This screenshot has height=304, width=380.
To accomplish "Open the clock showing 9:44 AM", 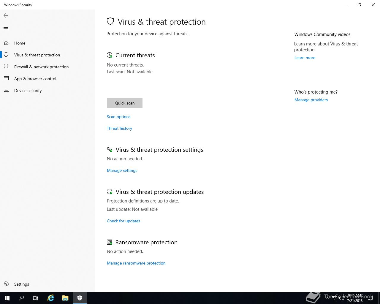I will click(x=355, y=298).
